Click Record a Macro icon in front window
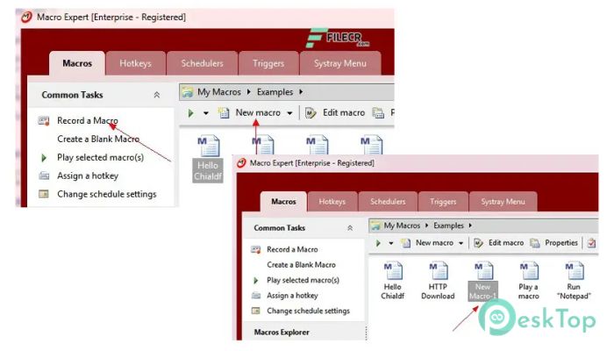614x351 pixels. click(x=256, y=249)
